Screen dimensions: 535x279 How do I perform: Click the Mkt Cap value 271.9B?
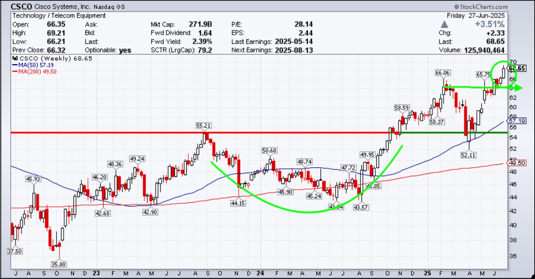point(200,24)
